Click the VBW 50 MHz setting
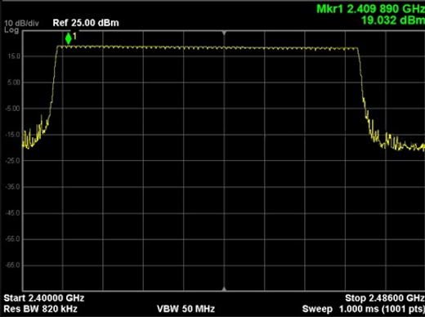Screen dimensions: 425x317 (x=186, y=309)
